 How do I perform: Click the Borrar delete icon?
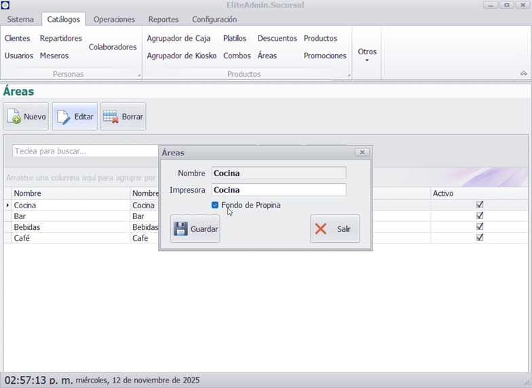111,117
